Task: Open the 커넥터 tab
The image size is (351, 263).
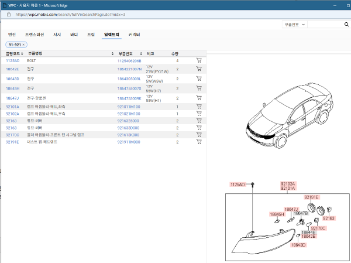Action: pos(134,35)
